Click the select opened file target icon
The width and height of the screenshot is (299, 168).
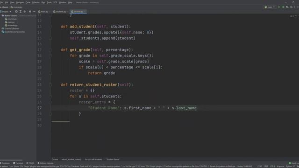point(16,12)
